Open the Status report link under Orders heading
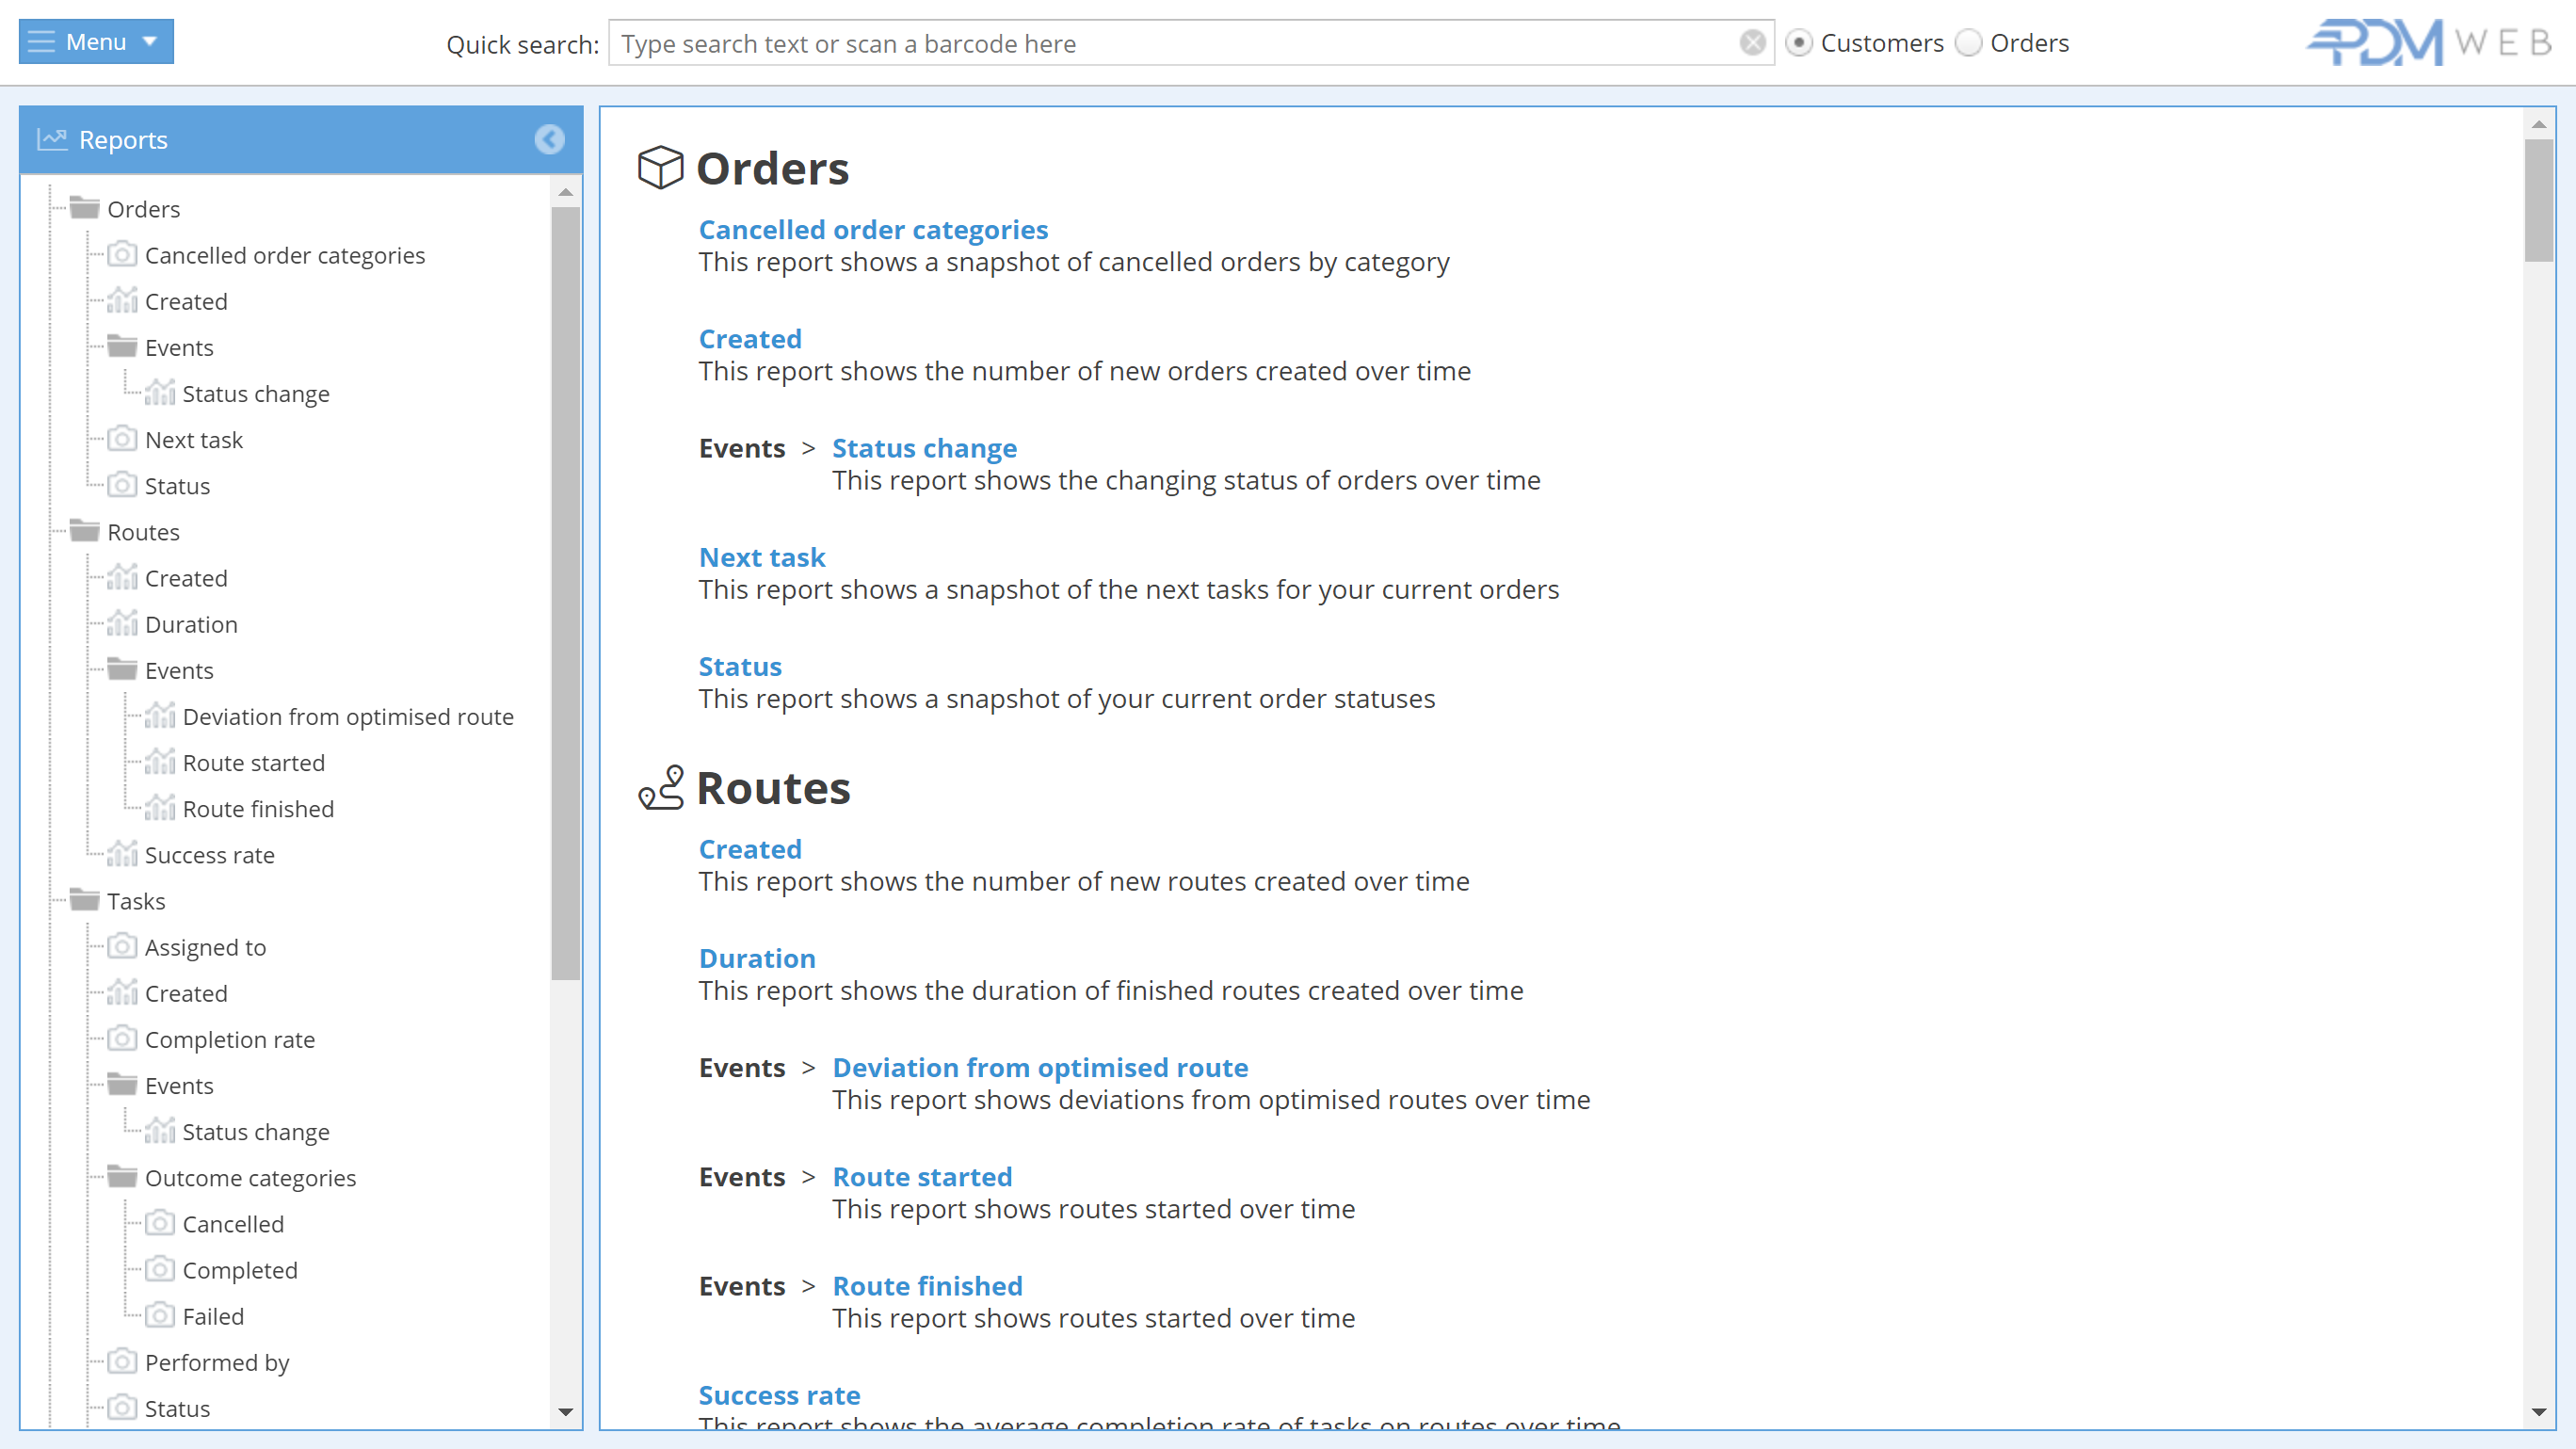Screen dimensions: 2576x1449 (740, 666)
